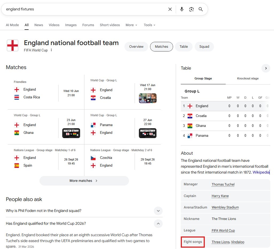The width and height of the screenshot is (274, 249).
Task: Open the three-dot menu beside FIFA World Cup
Action: tap(51, 50)
